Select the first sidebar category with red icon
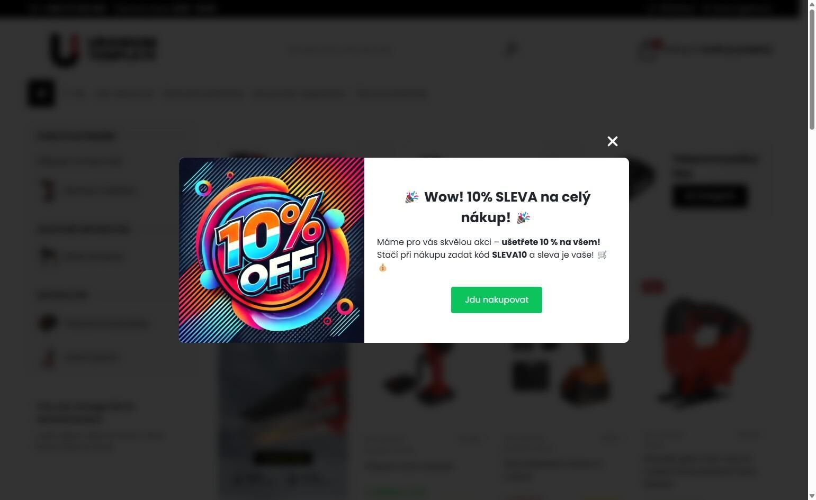 coord(88,190)
